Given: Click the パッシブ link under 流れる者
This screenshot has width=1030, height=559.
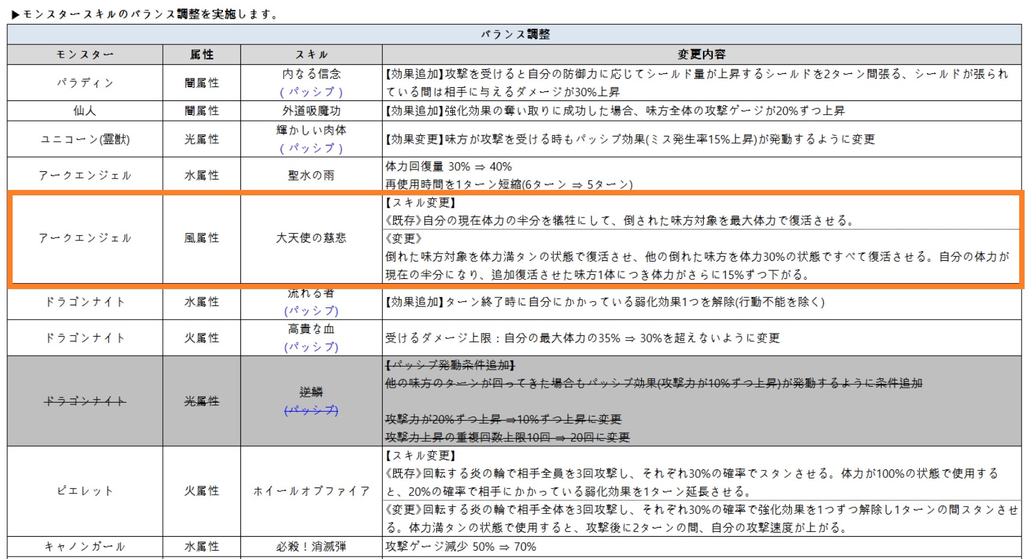Looking at the screenshot, I should [x=311, y=311].
